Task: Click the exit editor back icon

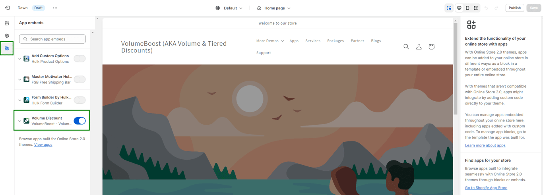Action: point(7,8)
